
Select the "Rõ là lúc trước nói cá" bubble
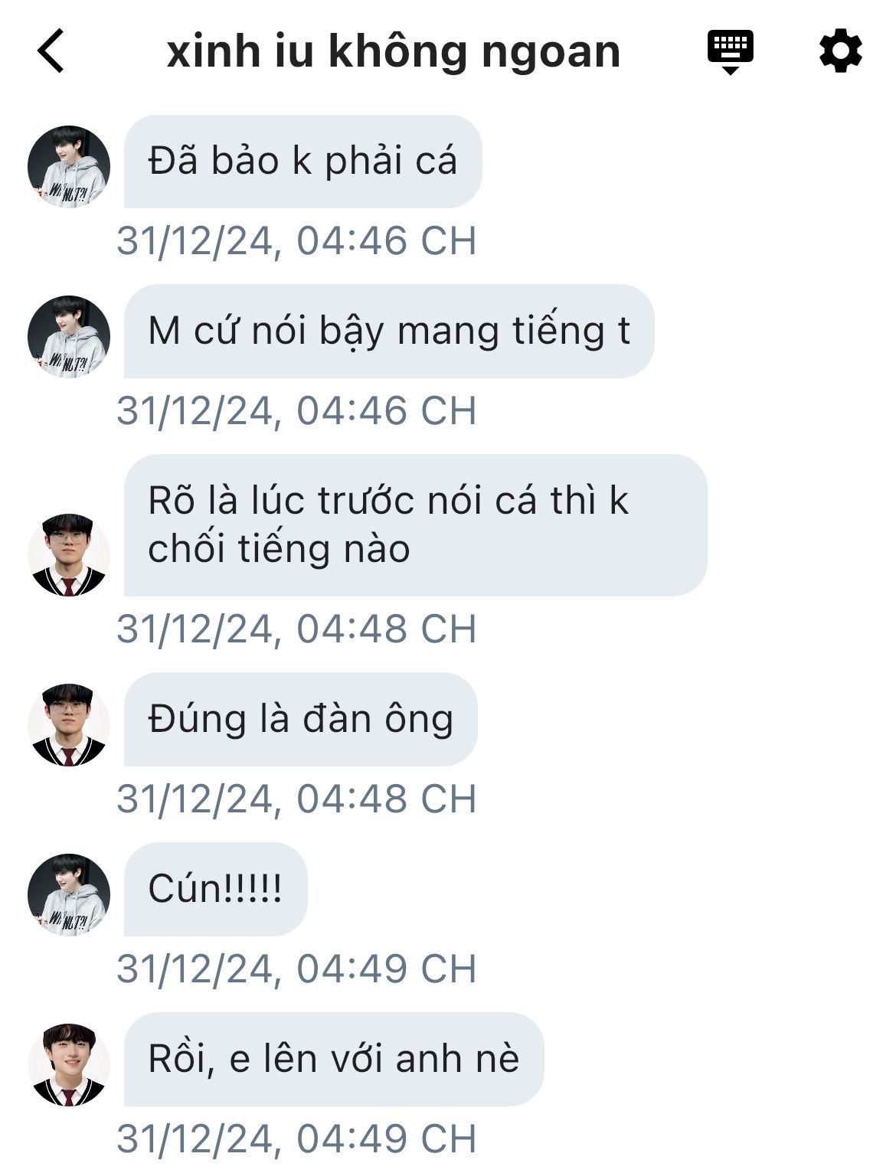[x=415, y=525]
